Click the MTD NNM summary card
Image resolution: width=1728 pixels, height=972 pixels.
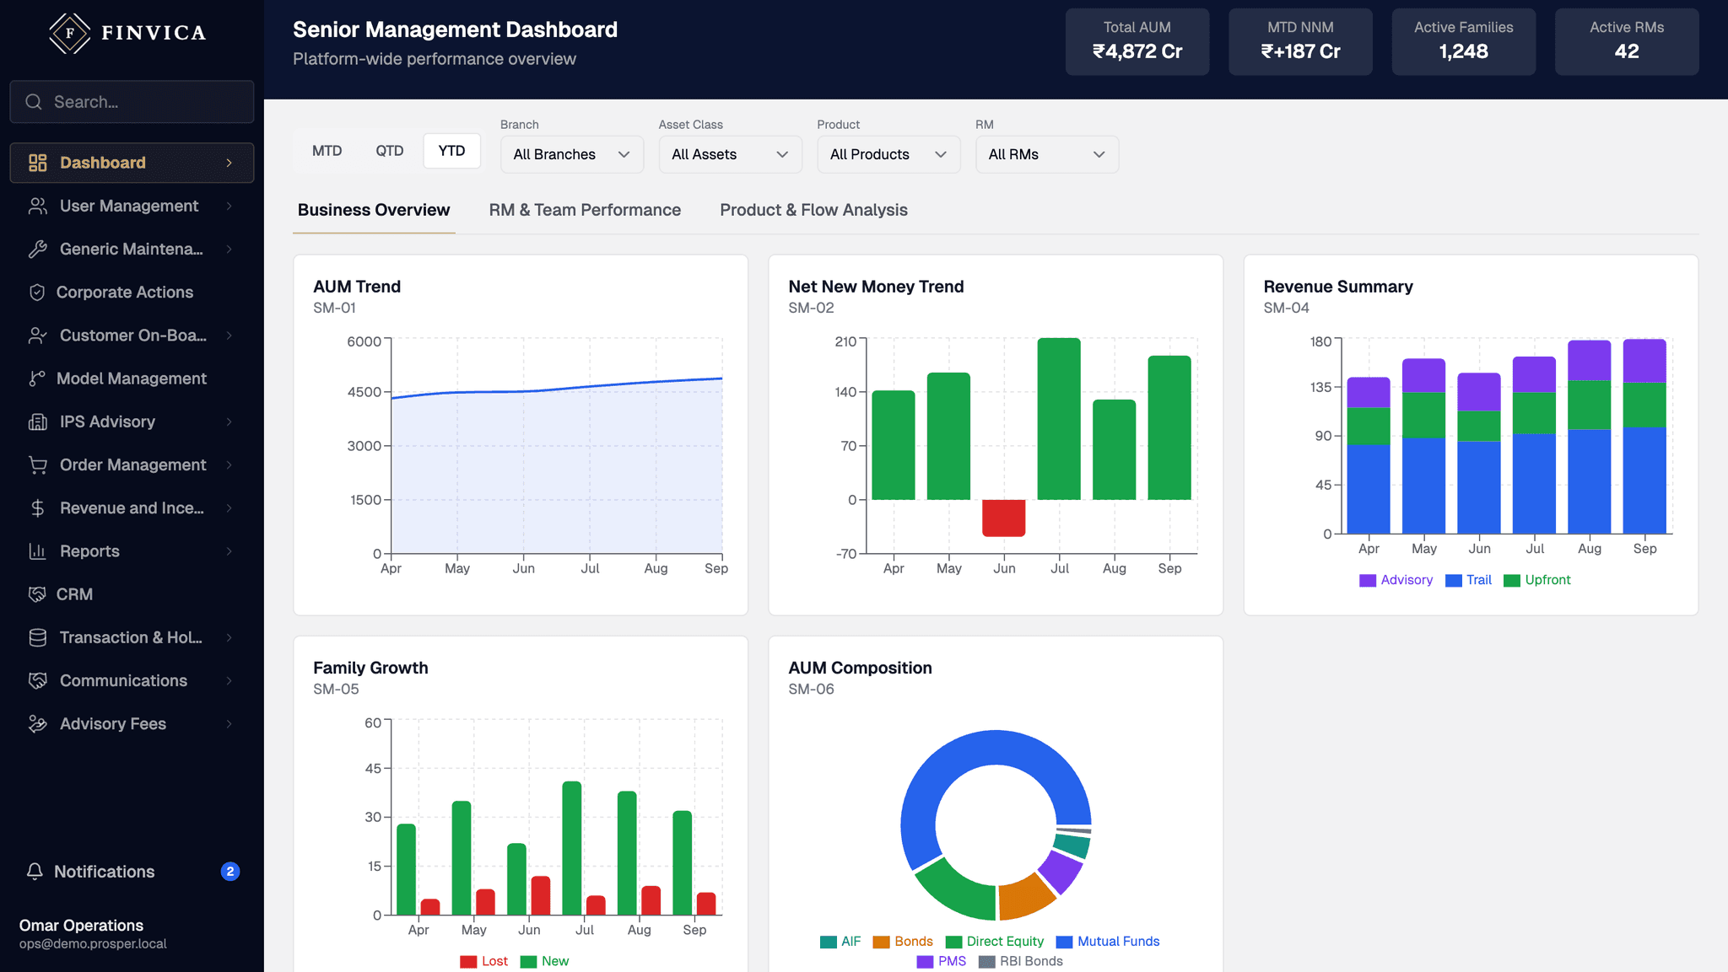1300,41
